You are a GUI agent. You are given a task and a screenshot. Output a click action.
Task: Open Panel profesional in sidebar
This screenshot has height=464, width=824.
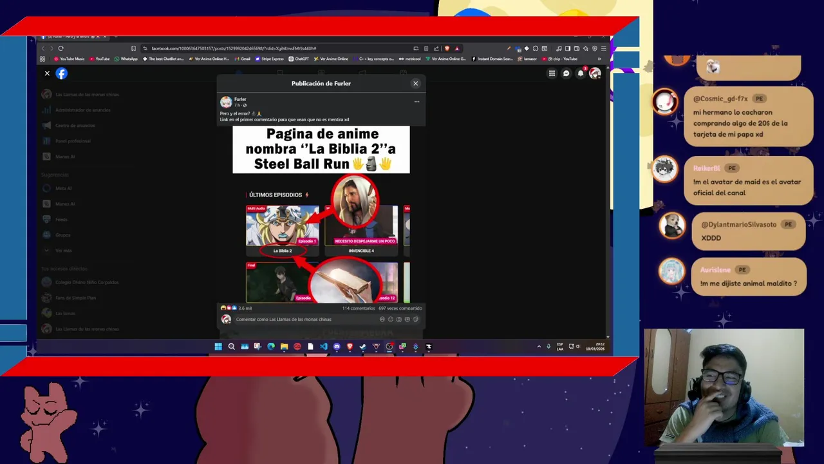pos(67,141)
